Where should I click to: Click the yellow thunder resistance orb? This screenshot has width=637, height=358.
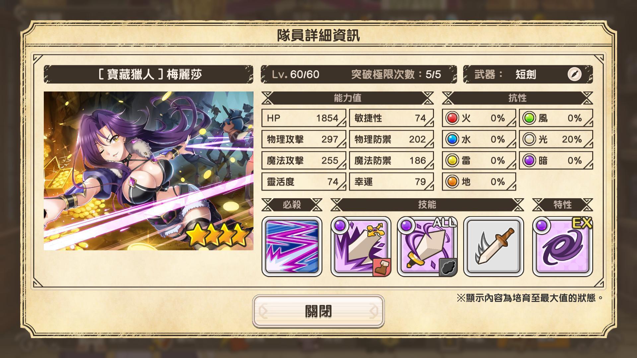[452, 160]
